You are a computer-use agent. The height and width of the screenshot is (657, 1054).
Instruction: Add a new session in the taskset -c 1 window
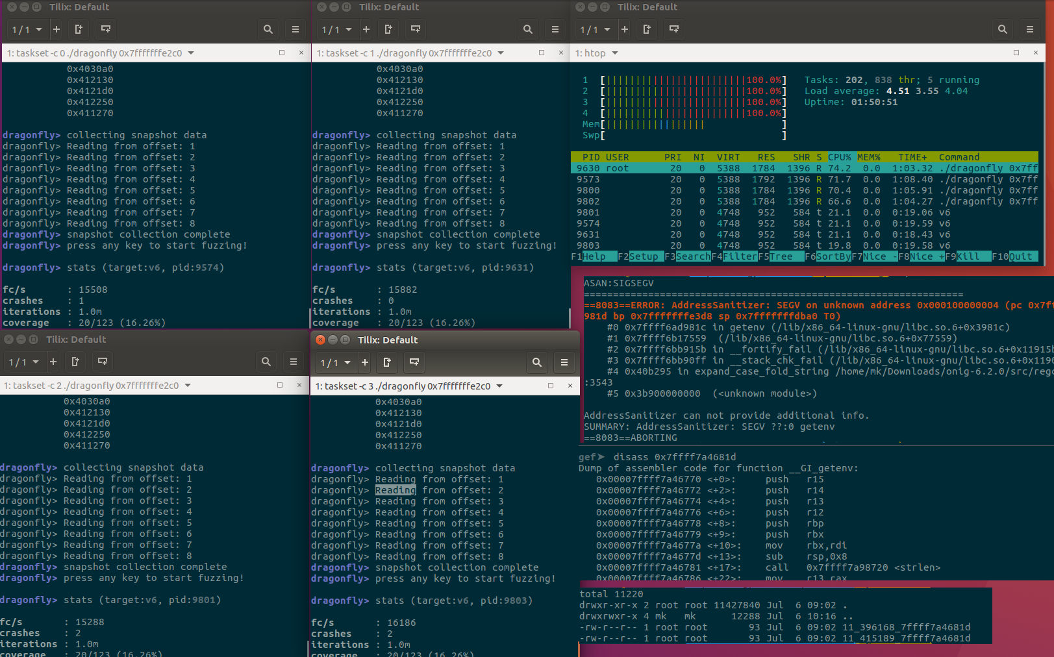[366, 29]
